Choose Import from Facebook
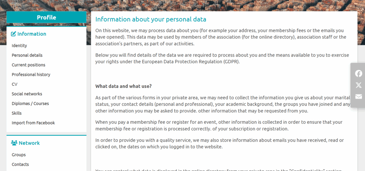This screenshot has width=365, height=171. [x=33, y=123]
